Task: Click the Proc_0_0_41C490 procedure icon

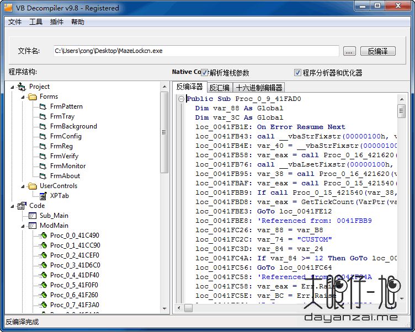Action: tap(44, 235)
